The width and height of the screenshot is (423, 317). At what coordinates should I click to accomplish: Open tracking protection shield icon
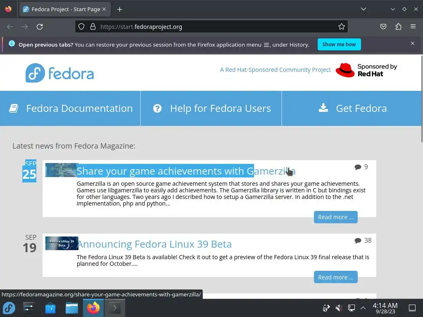81,27
